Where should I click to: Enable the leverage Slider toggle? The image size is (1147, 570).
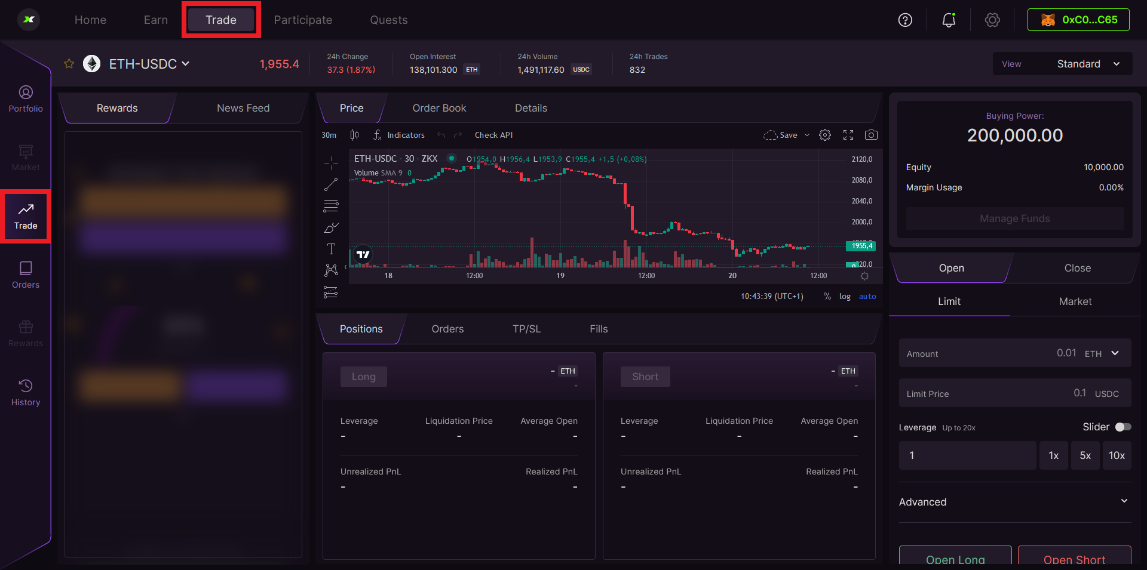(x=1123, y=427)
